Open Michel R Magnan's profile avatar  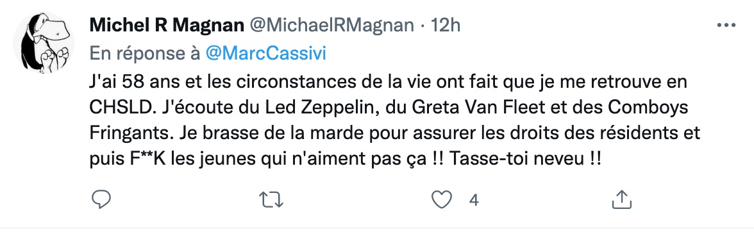tap(44, 43)
